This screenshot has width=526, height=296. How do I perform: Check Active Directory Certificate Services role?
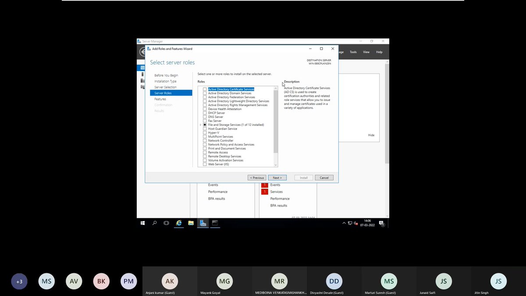tap(205, 89)
